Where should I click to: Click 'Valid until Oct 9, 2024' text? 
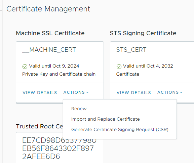54,66
